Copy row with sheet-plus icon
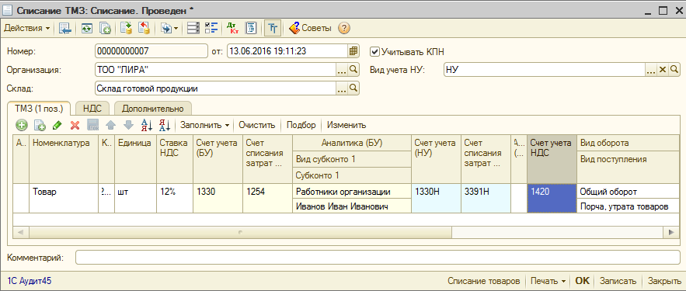Viewport: 686px width, 291px height. pos(40,126)
